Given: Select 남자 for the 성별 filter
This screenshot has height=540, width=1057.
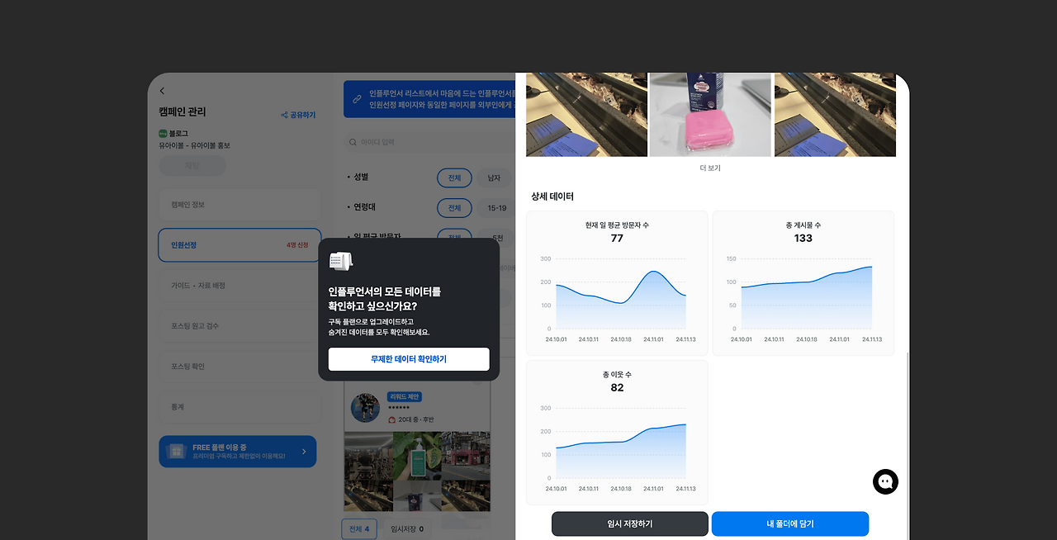Looking at the screenshot, I should point(494,178).
